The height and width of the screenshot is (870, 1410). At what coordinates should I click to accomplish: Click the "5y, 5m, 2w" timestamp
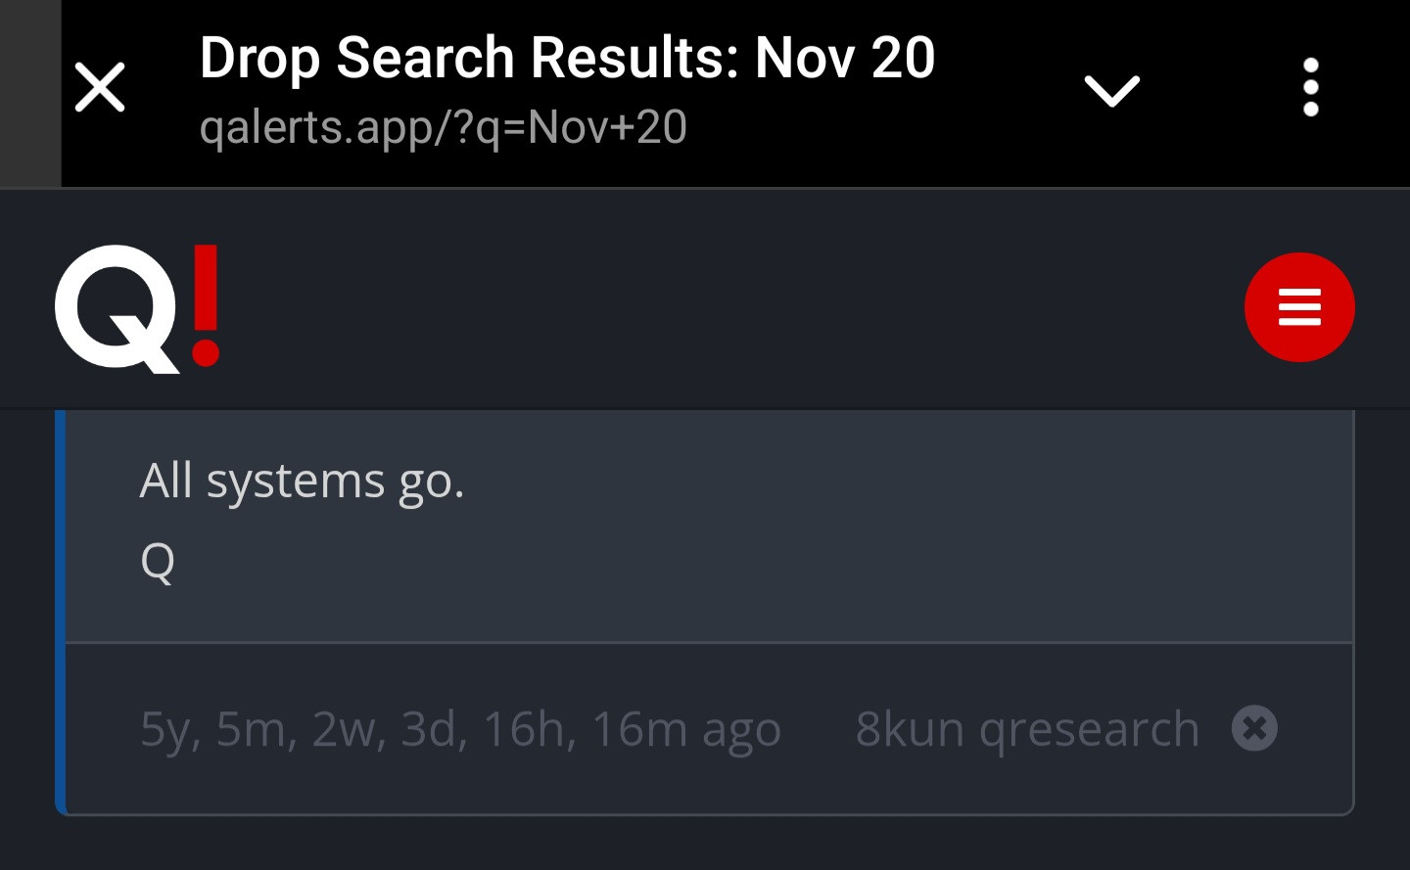[x=460, y=728]
